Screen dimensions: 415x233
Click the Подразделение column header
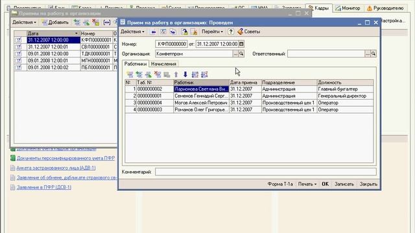click(289, 82)
